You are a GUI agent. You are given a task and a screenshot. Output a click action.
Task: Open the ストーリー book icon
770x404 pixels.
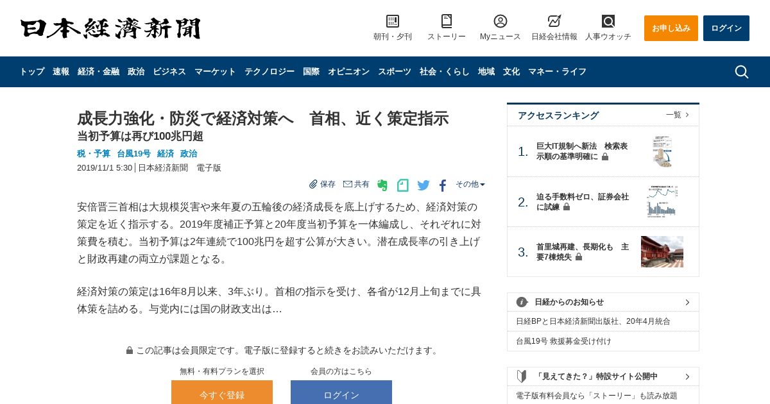[x=447, y=21]
